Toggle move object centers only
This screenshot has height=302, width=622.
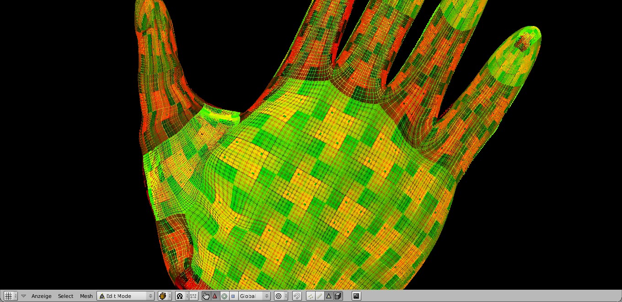[x=193, y=296]
